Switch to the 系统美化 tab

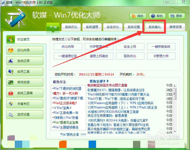(155, 27)
